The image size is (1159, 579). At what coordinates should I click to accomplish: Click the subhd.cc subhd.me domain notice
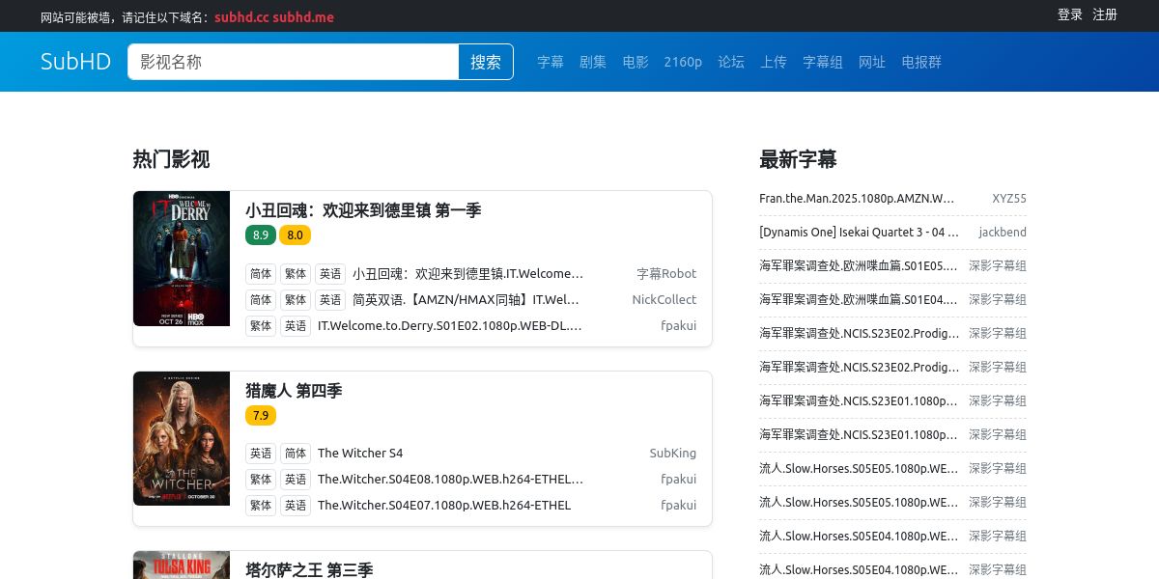coord(274,17)
